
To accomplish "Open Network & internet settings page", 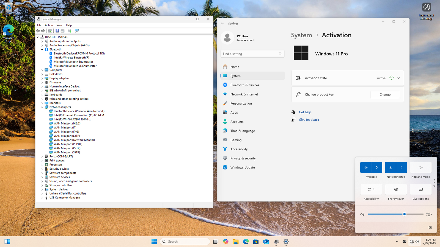I will tap(252, 94).
